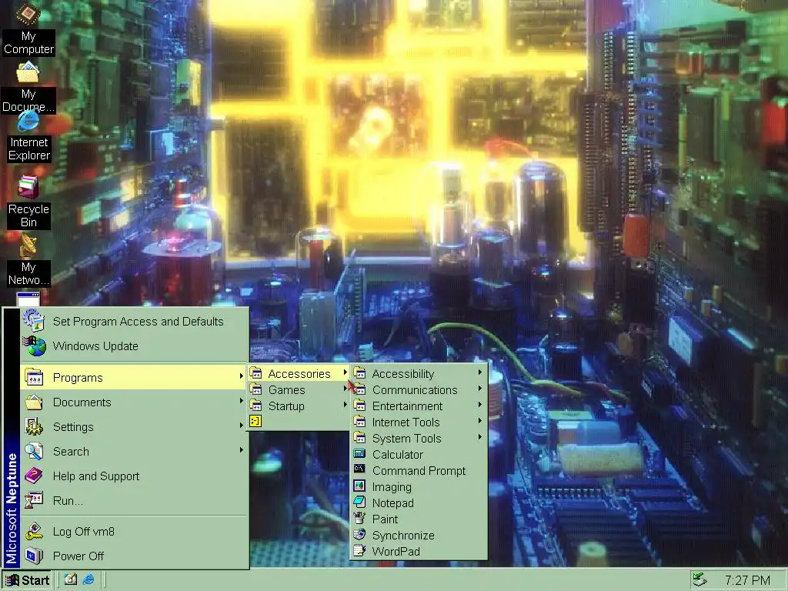Click the Synchronize label text
788x591 pixels.
pos(403,536)
